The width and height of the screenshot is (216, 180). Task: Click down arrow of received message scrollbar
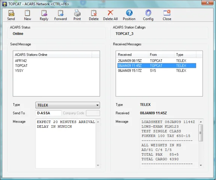(201, 165)
